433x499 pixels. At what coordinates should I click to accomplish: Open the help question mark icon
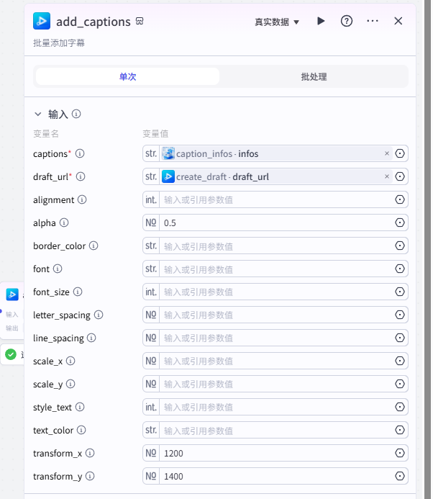coord(347,22)
